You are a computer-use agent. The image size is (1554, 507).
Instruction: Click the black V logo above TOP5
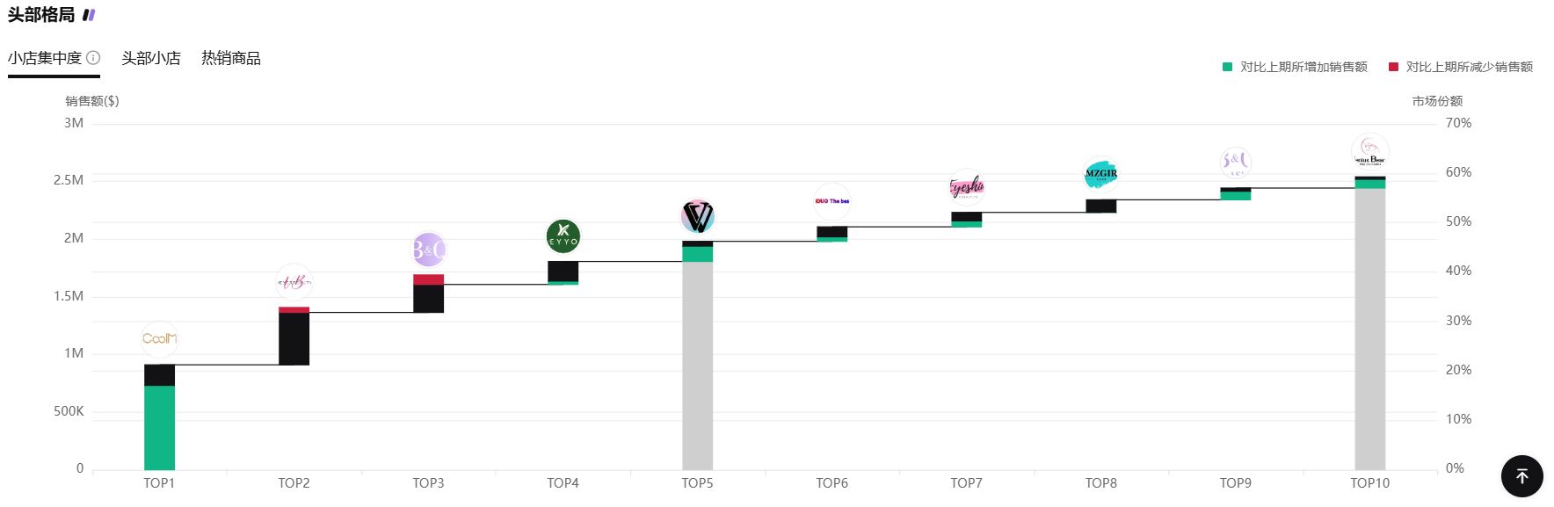(x=697, y=216)
